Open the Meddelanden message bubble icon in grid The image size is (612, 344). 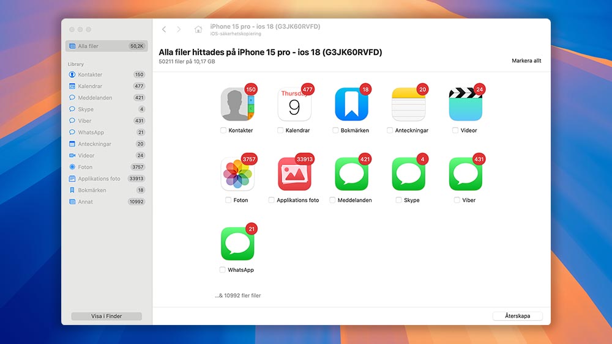[x=351, y=174]
